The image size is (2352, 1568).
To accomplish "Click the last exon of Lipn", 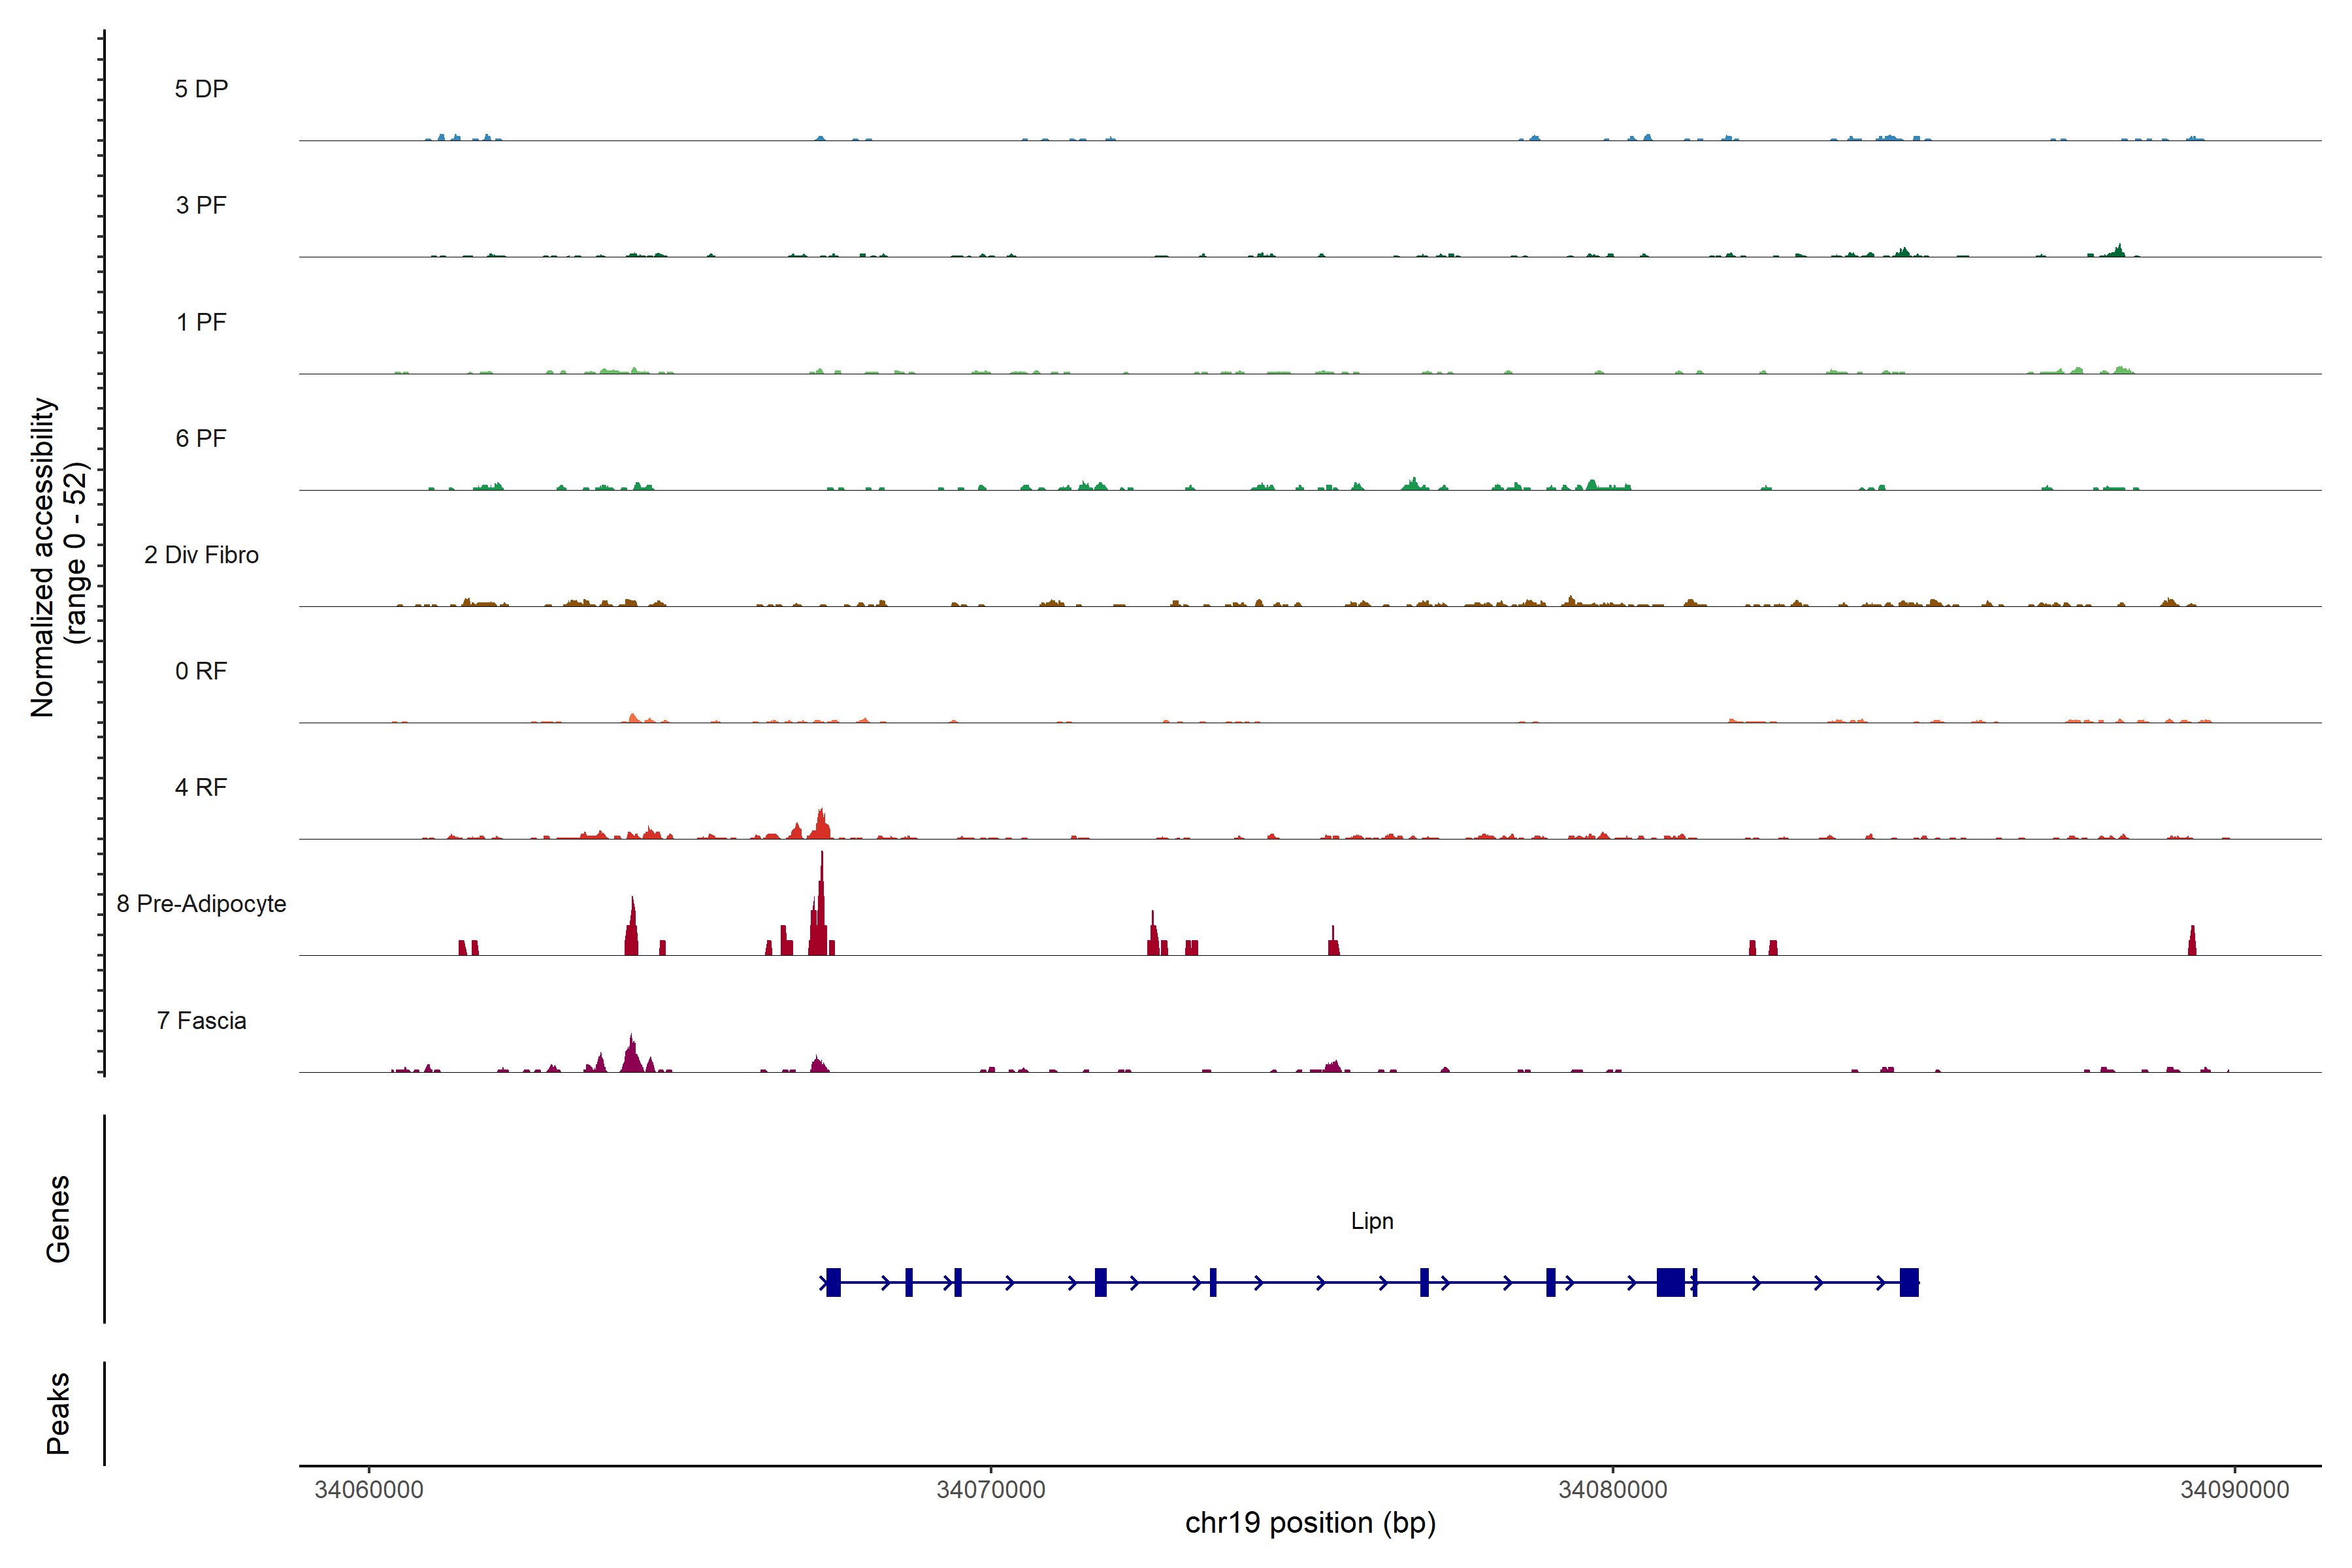I will pyautogui.click(x=1908, y=1282).
